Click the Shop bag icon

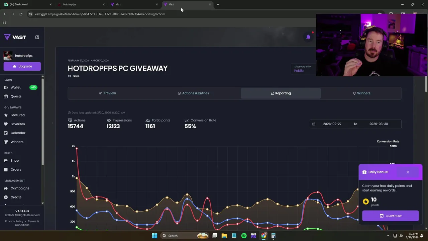tap(6, 161)
